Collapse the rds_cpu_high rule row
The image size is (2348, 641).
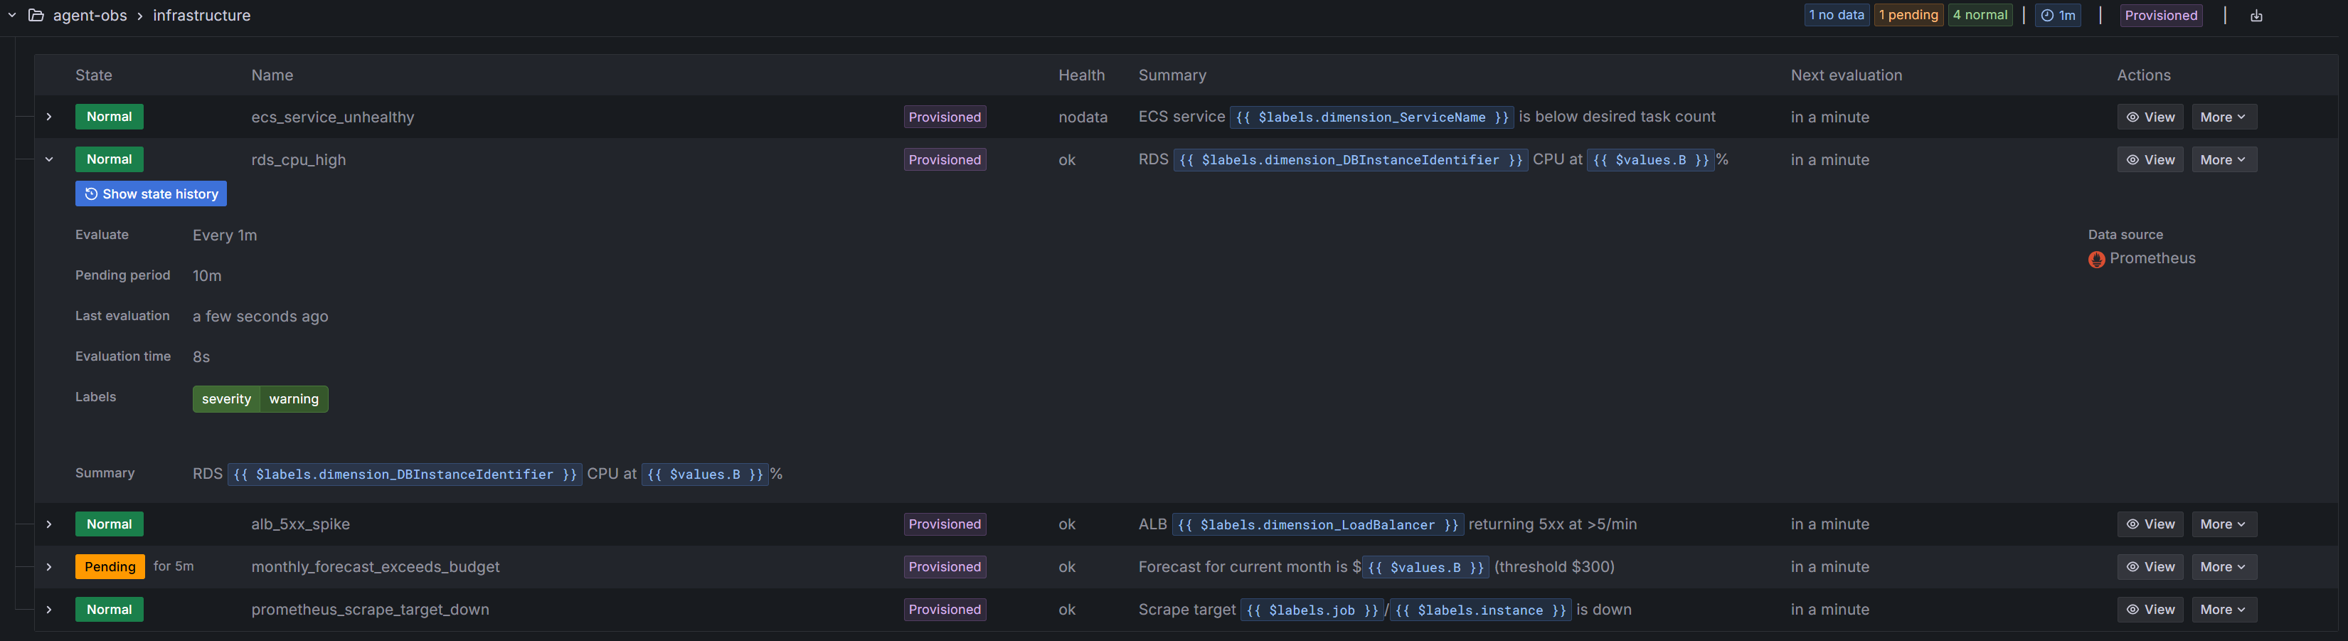tap(49, 159)
